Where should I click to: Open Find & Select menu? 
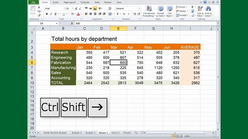coord(208,11)
